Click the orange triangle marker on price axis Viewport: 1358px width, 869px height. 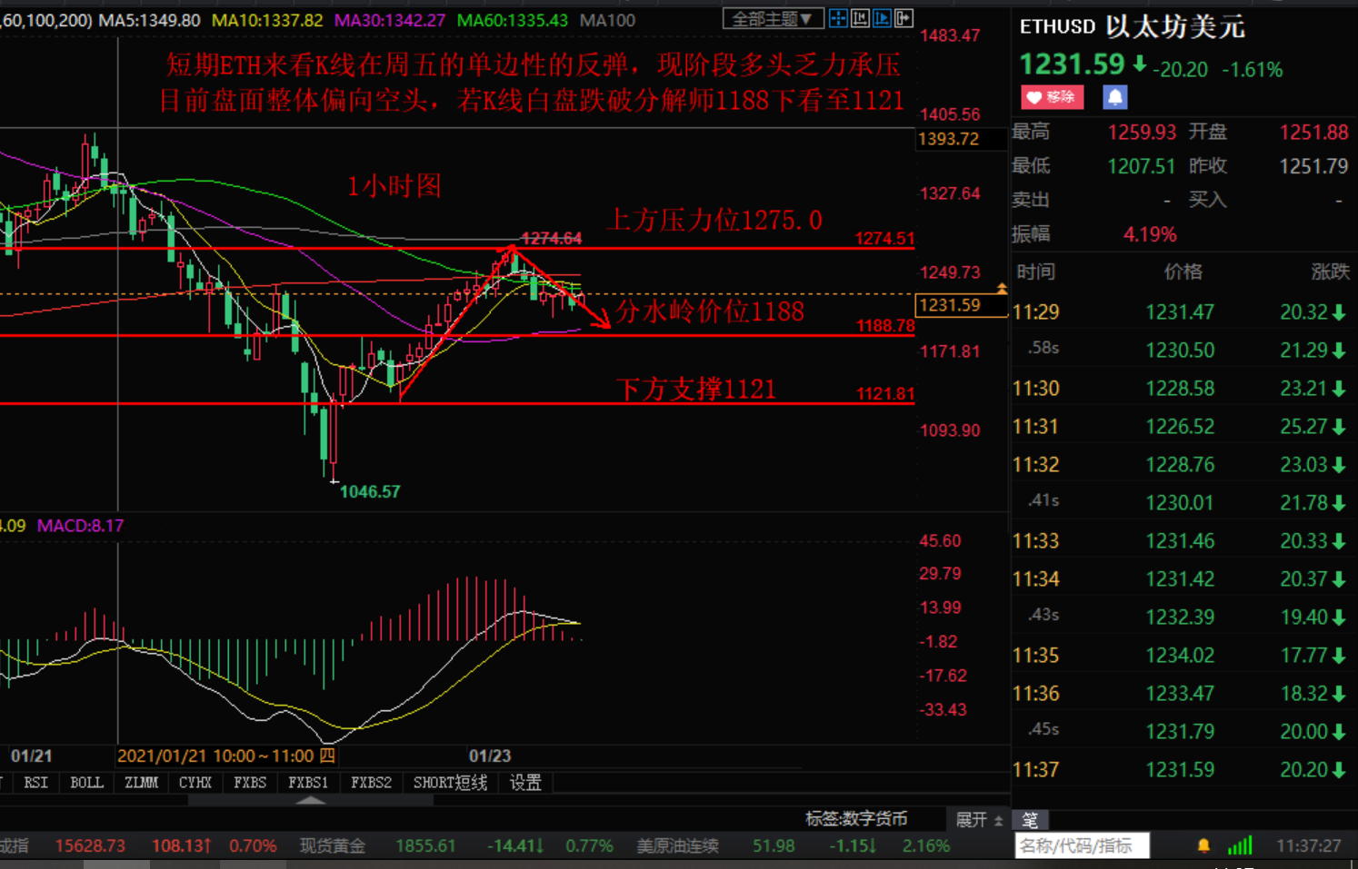1001,289
